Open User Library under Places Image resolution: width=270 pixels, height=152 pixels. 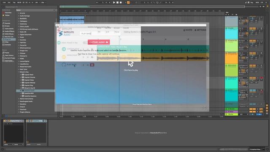pos(9,55)
